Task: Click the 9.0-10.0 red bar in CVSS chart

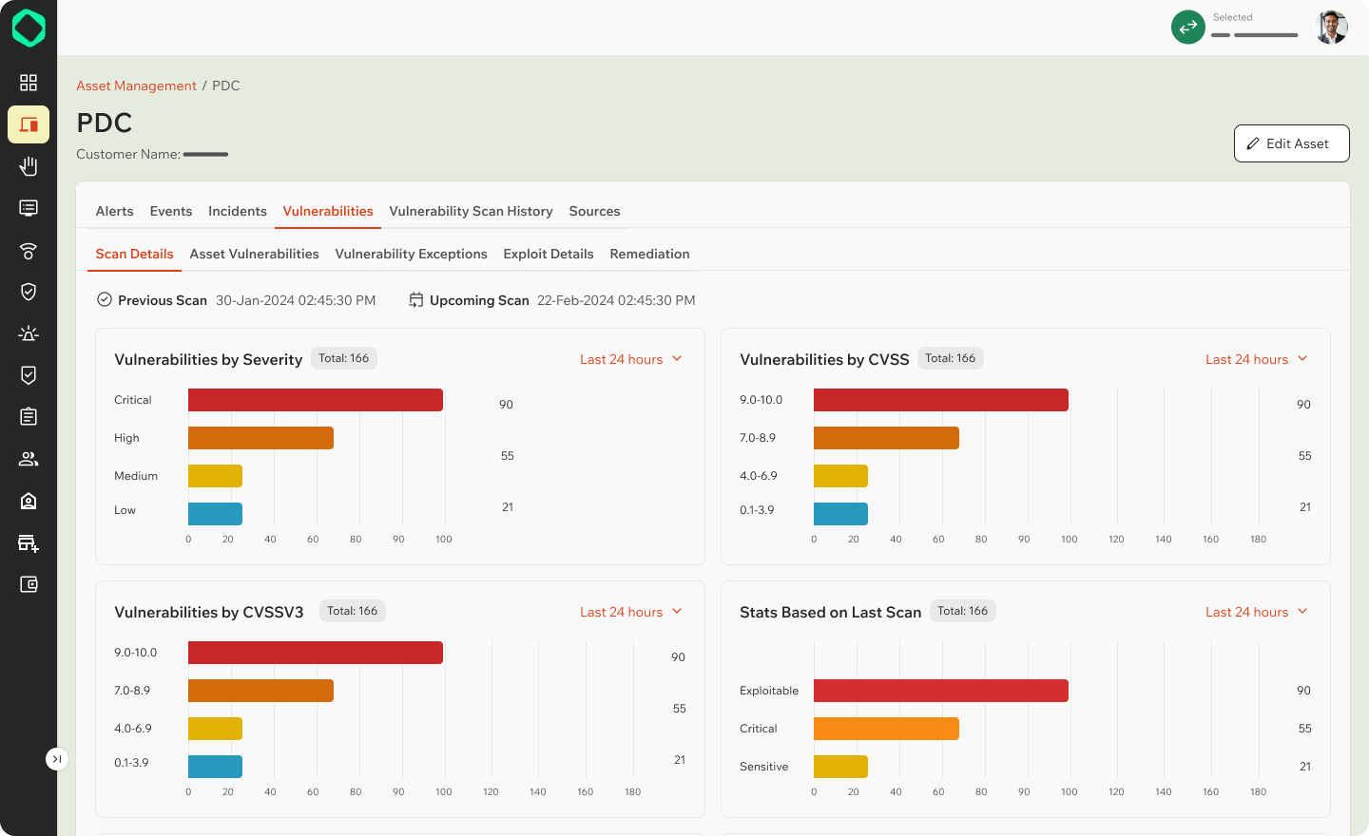Action: coord(941,400)
